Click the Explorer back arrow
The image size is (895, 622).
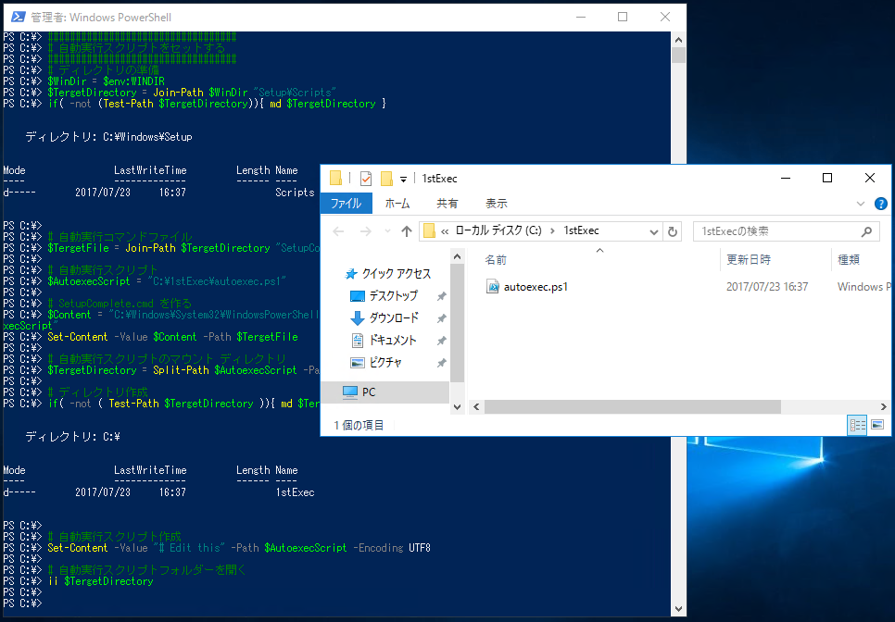[x=338, y=230]
